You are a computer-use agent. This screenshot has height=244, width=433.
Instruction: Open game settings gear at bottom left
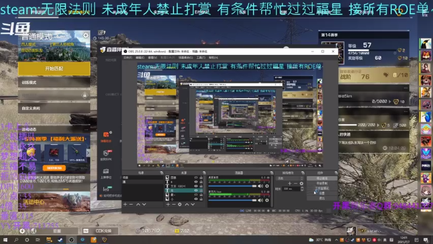(22, 230)
